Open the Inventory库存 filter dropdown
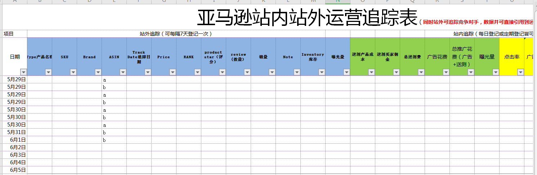The height and width of the screenshot is (175, 537). 322,72
